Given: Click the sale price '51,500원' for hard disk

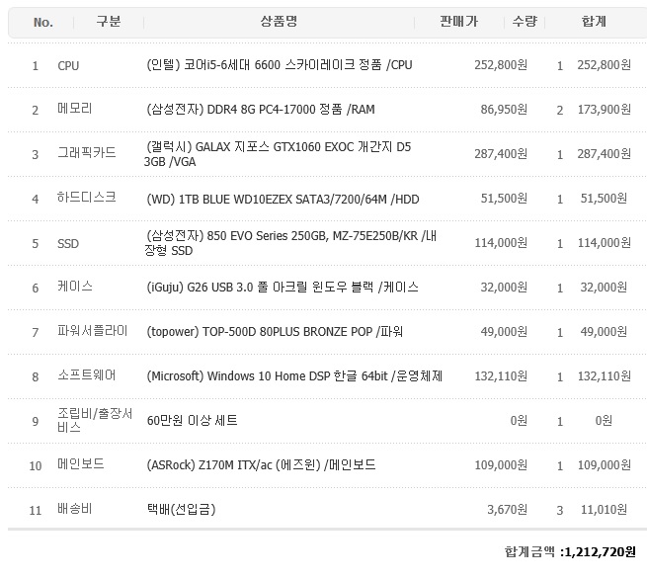Looking at the screenshot, I should 504,199.
